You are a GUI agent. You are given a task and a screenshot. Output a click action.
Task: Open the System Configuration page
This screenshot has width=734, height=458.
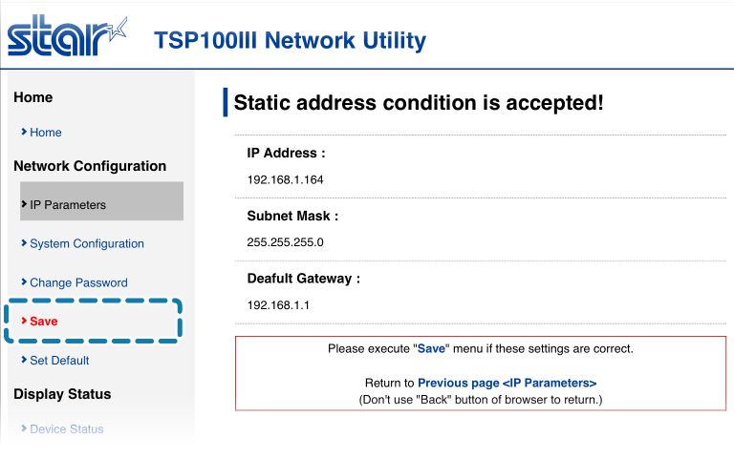[87, 244]
